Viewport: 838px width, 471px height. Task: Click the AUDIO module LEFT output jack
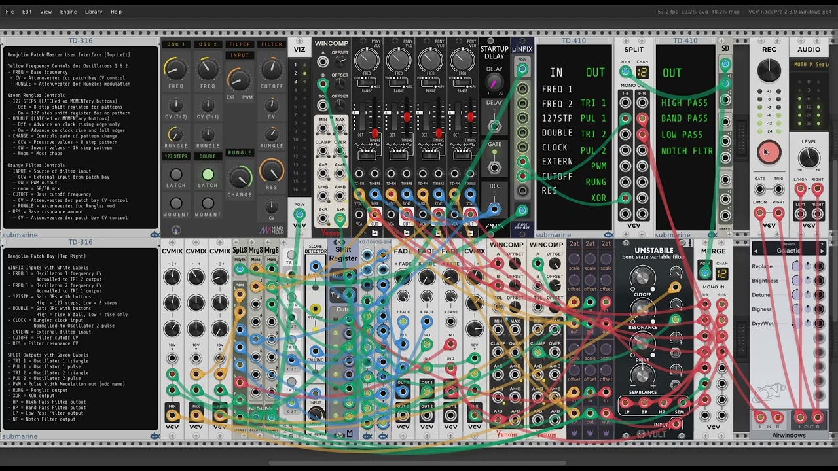click(800, 213)
